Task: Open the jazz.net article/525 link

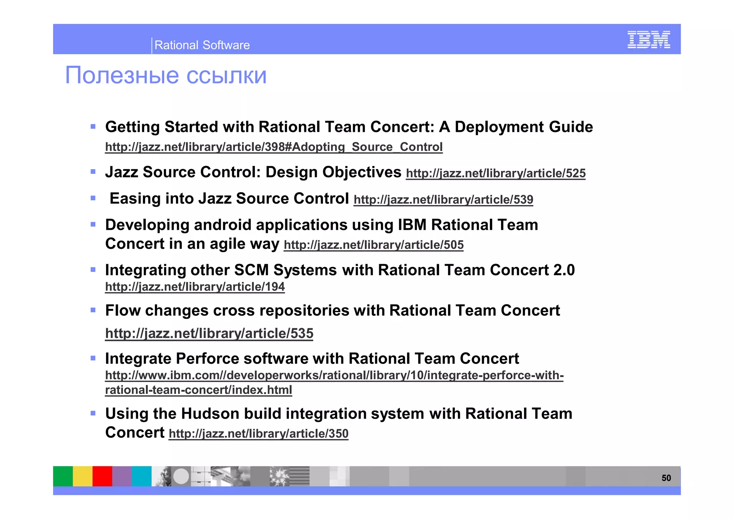Action: [496, 173]
